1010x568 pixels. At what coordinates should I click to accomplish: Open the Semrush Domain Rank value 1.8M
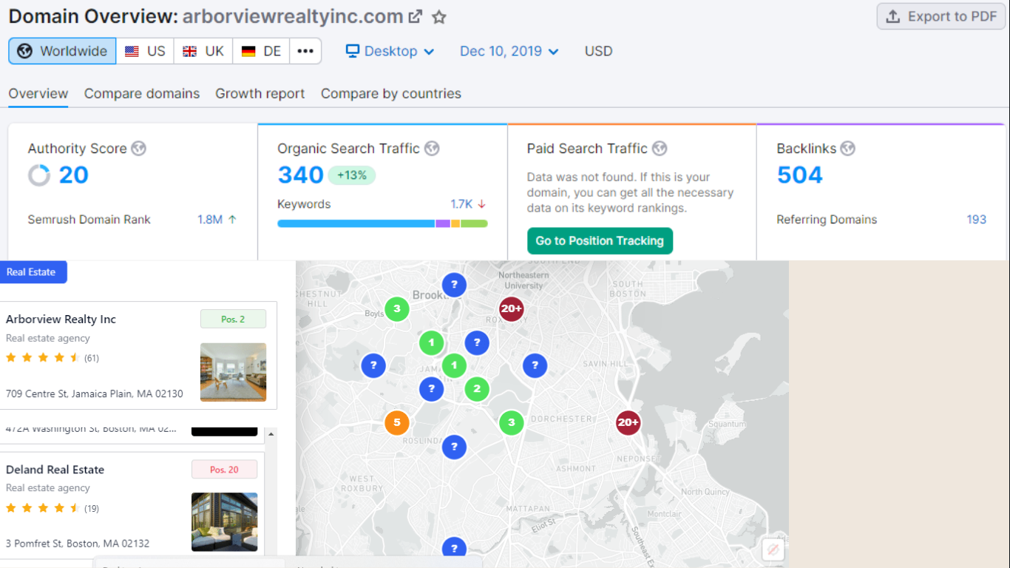click(210, 220)
